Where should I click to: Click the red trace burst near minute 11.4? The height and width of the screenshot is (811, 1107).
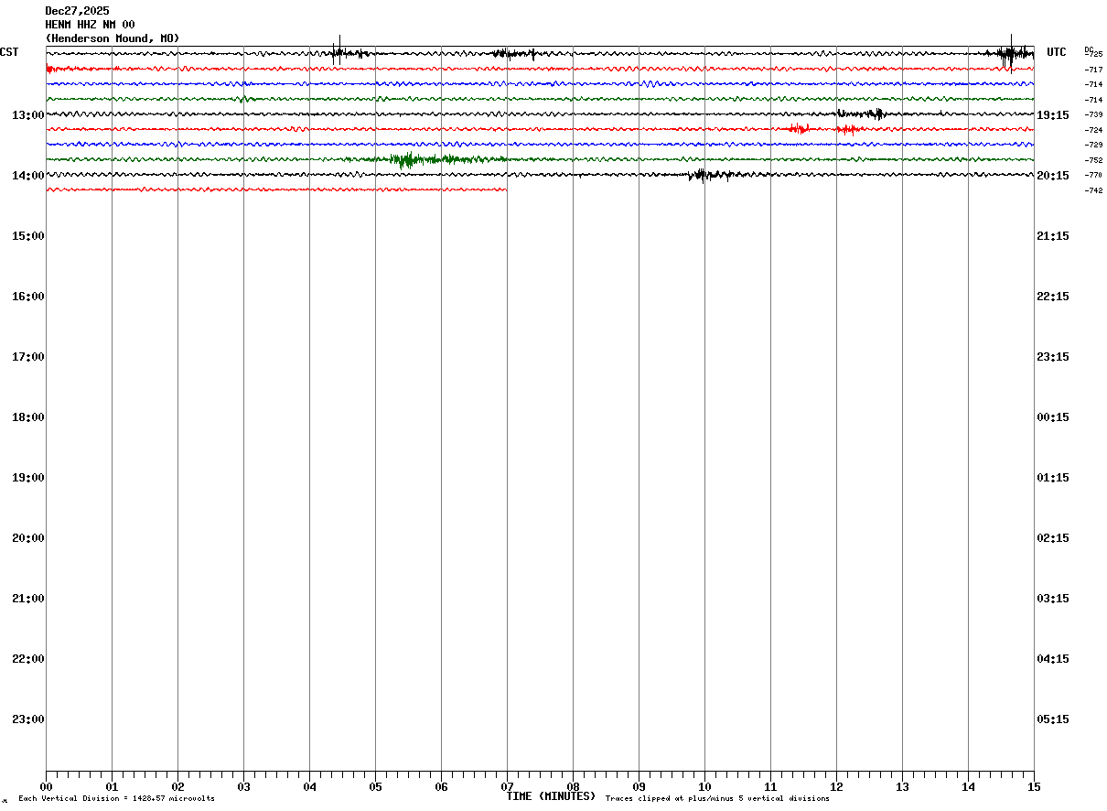point(799,129)
